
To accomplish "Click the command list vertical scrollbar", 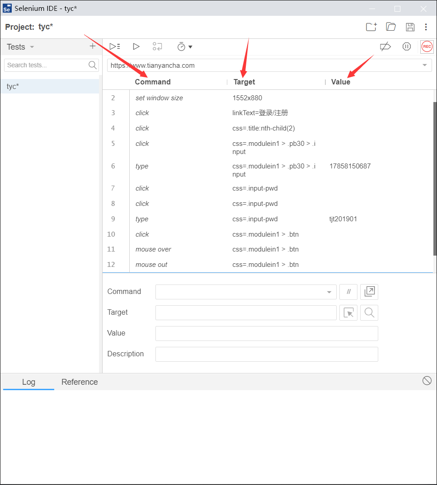I will 435,178.
